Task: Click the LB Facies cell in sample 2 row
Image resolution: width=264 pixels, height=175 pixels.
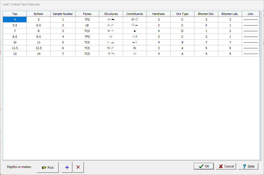Action: click(x=87, y=25)
